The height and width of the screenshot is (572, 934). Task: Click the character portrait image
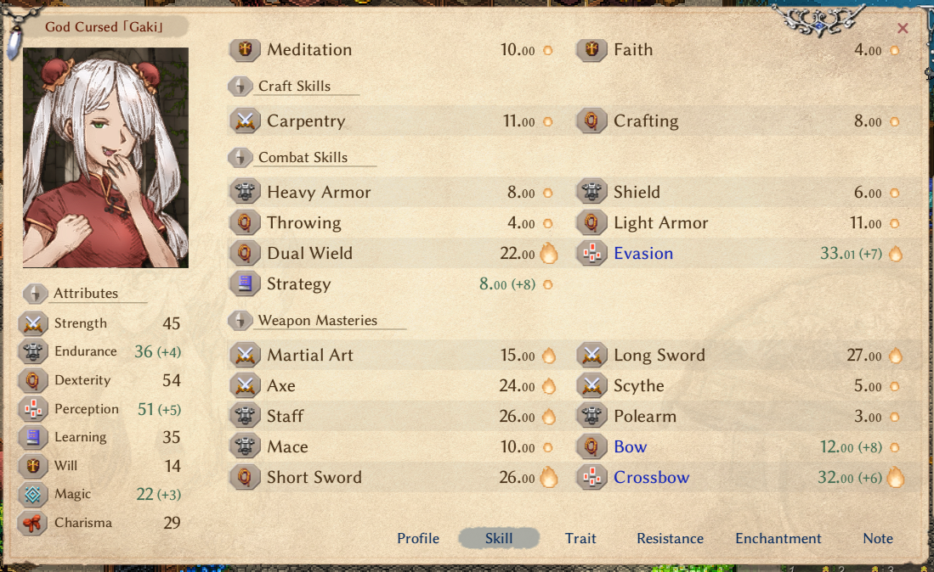click(106, 158)
